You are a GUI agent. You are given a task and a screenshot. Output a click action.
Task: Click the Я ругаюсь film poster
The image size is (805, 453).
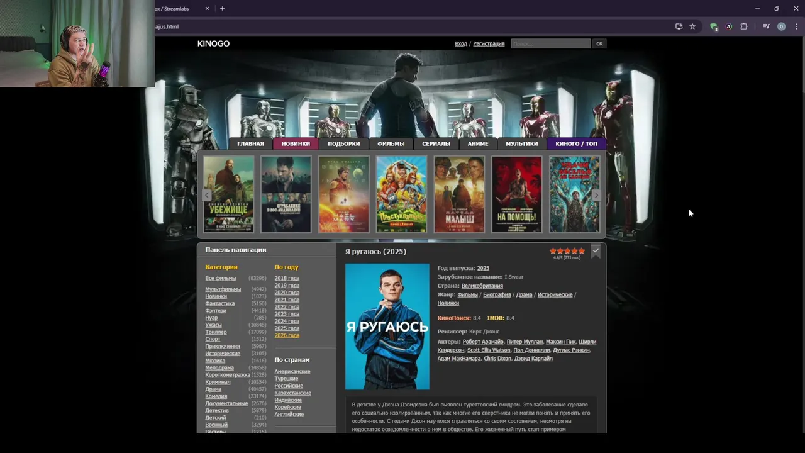click(x=387, y=327)
